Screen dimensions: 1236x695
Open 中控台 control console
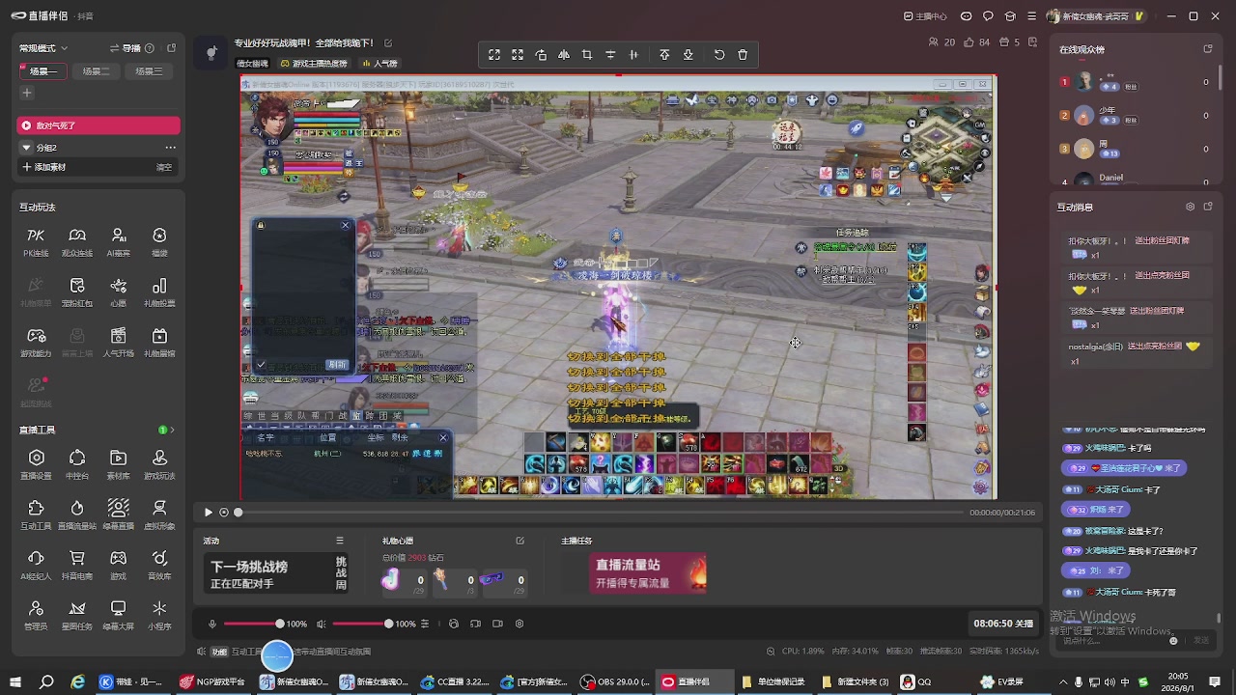coord(77,463)
